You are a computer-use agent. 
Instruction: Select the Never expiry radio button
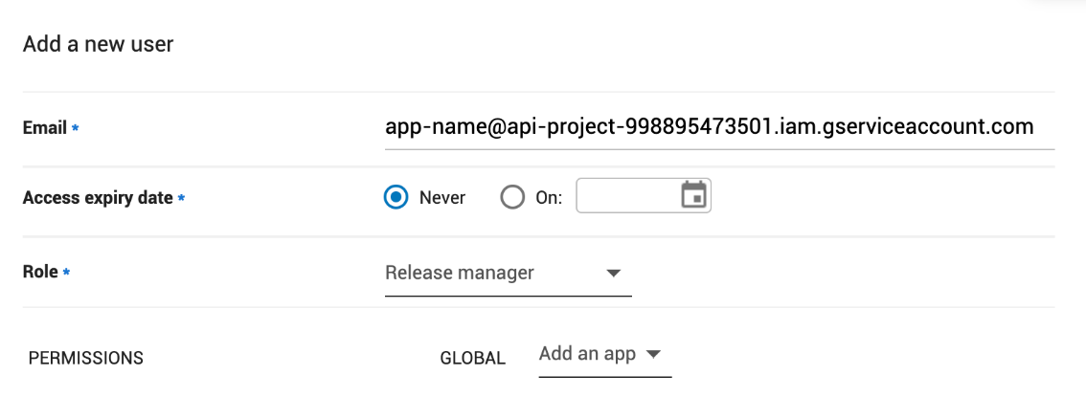396,198
